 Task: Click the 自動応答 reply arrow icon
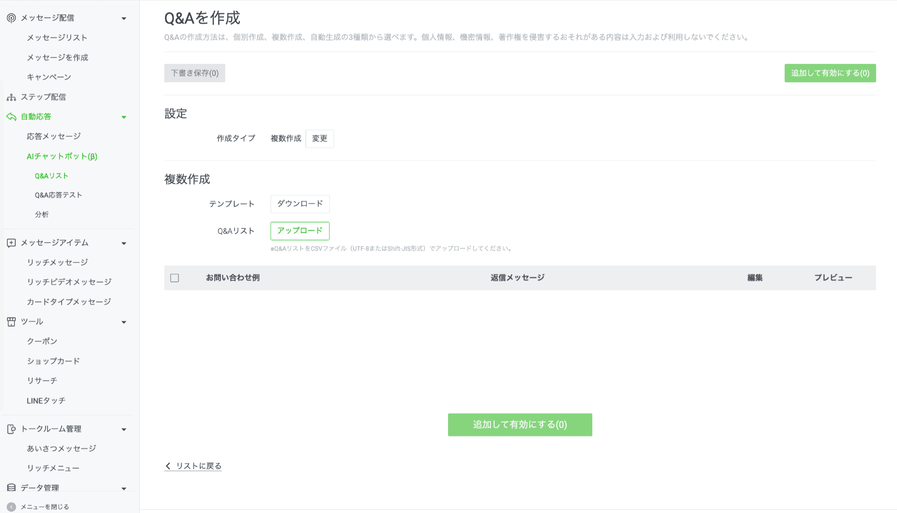[10, 117]
